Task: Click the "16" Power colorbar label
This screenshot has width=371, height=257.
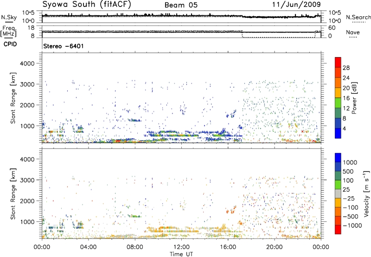Action: click(x=346, y=98)
